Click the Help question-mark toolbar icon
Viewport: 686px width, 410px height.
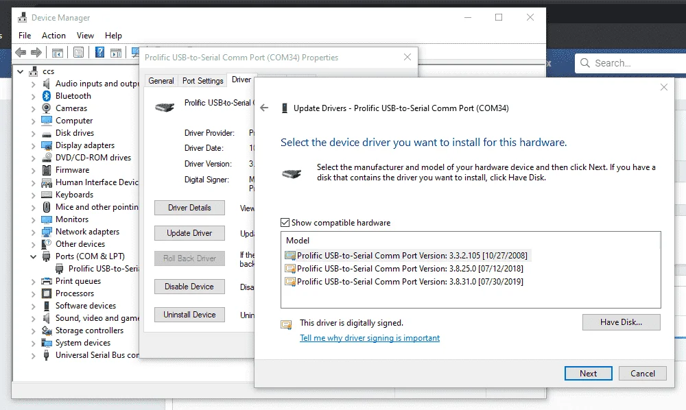99,53
